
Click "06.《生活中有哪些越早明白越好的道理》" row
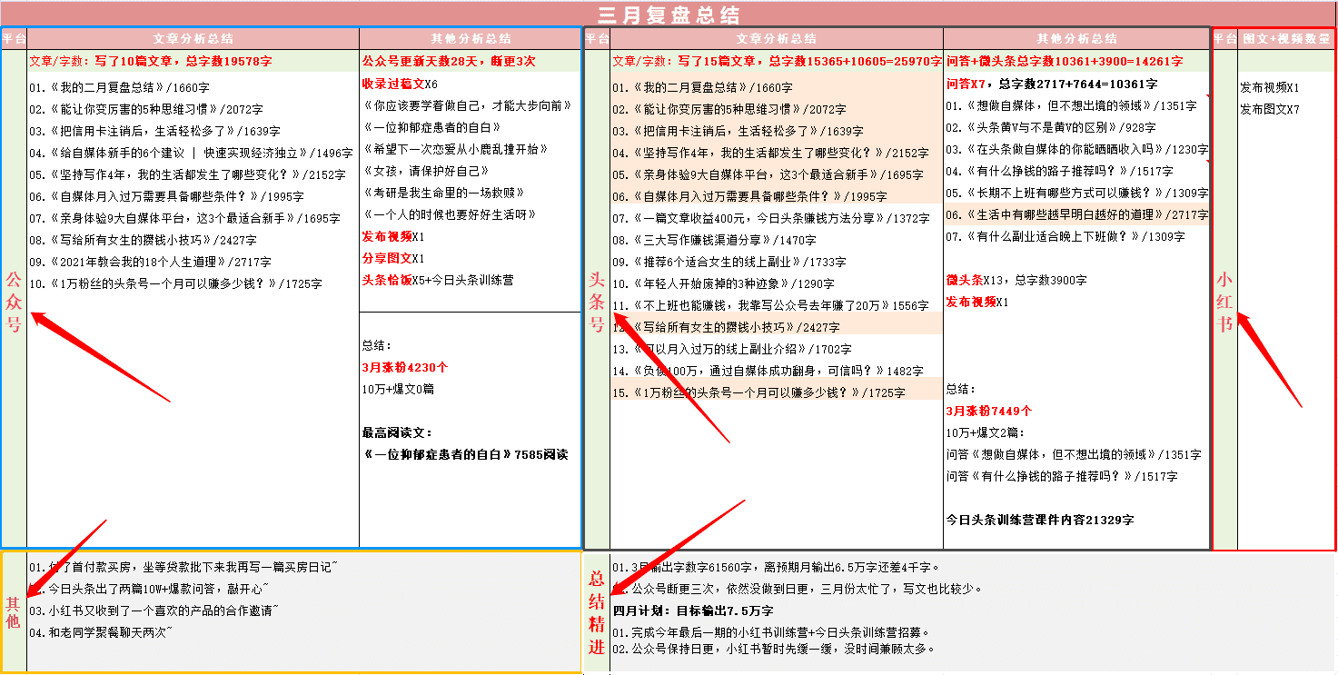point(1077,214)
